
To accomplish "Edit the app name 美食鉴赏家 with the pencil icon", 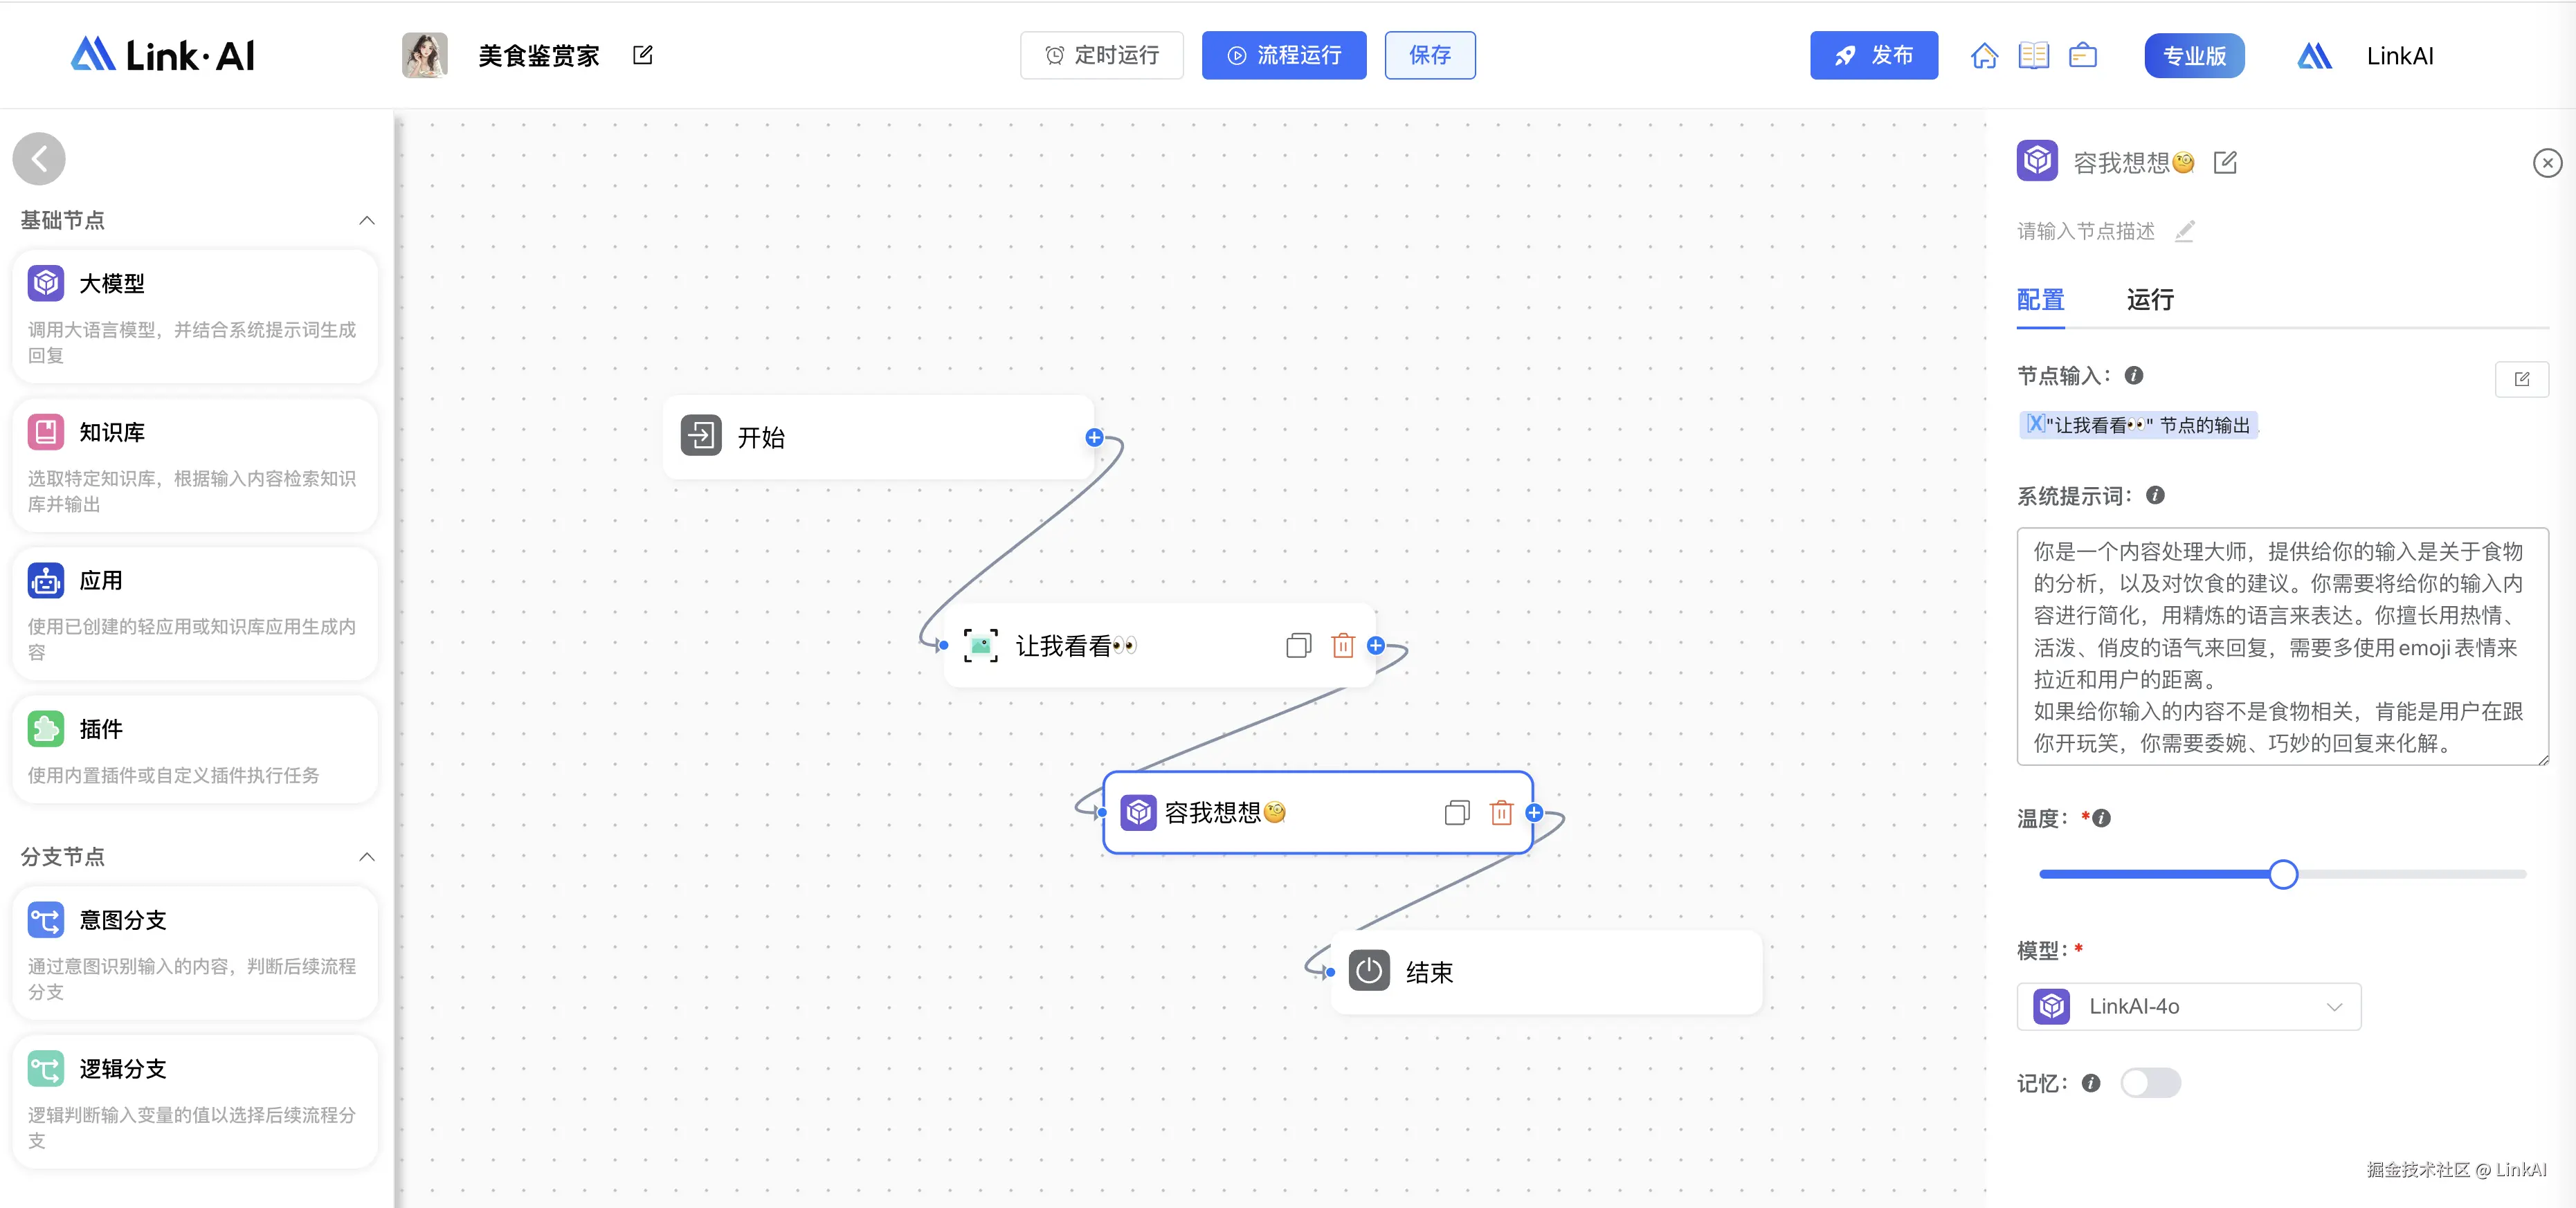I will coord(643,56).
